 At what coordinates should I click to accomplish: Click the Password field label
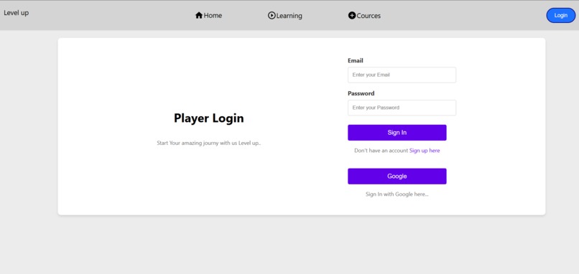point(361,93)
